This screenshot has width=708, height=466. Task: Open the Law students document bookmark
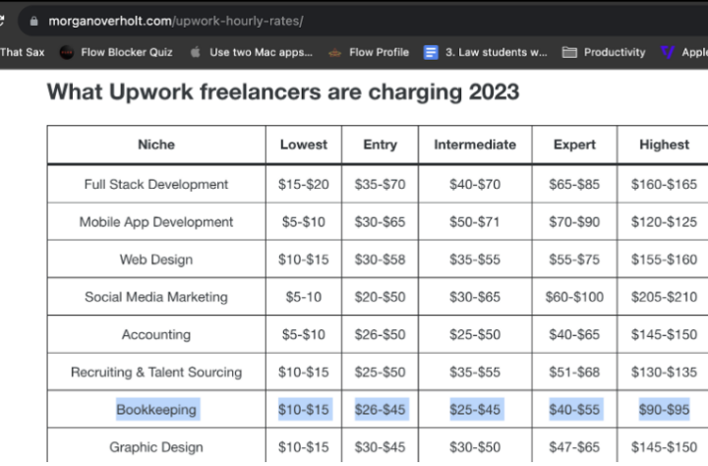[x=486, y=52]
